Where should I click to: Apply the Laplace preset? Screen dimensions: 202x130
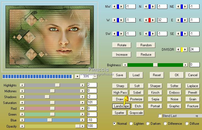(193, 86)
